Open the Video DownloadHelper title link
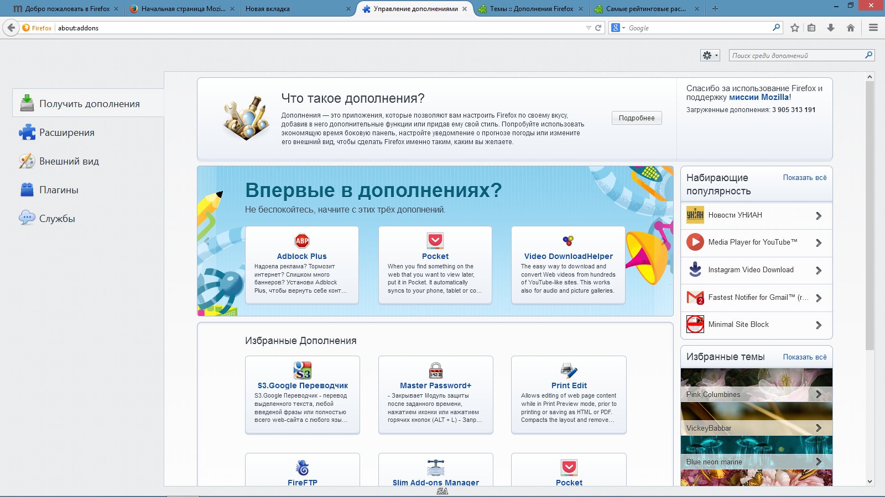This screenshot has height=497, width=885. point(569,256)
